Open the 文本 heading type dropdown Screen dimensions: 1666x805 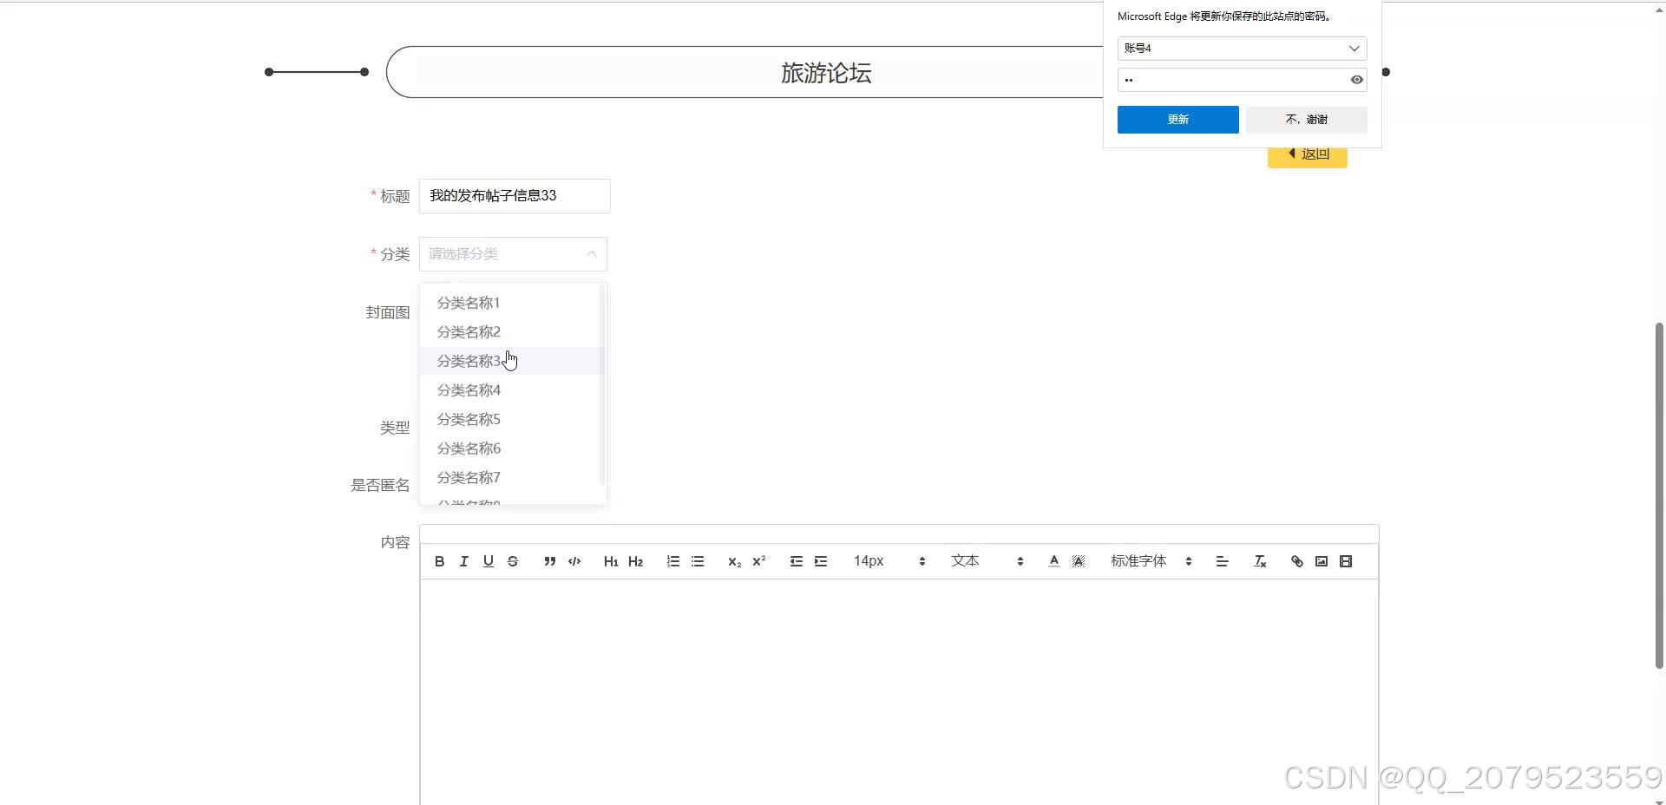pyautogui.click(x=987, y=561)
